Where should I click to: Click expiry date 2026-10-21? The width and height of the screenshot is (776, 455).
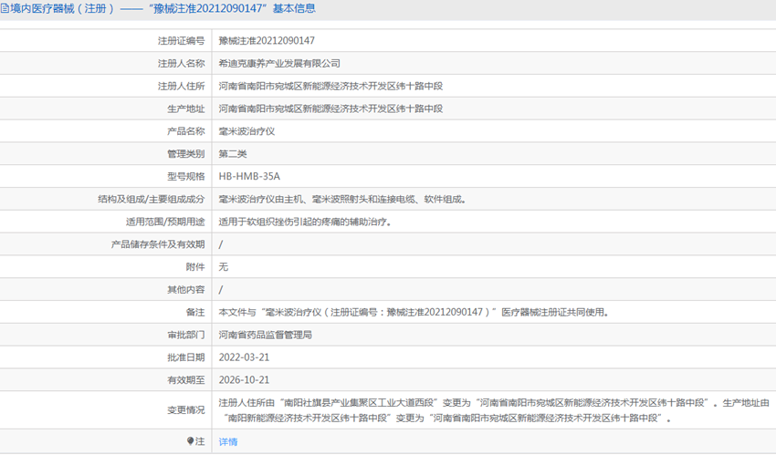[x=244, y=380]
